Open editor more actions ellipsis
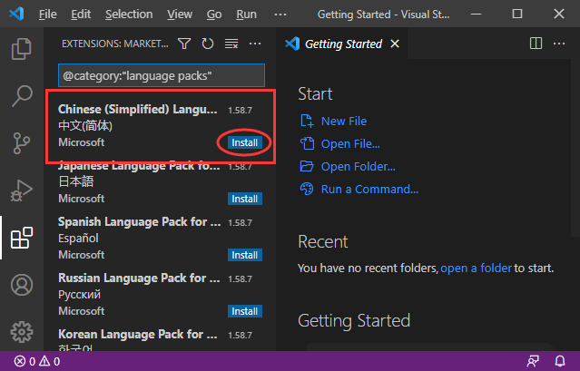Screen dimensions: 580x371 [x=560, y=44]
